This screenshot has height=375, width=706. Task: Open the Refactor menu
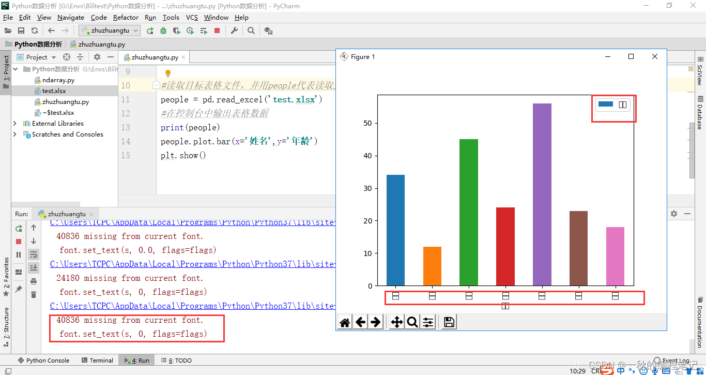pyautogui.click(x=126, y=17)
